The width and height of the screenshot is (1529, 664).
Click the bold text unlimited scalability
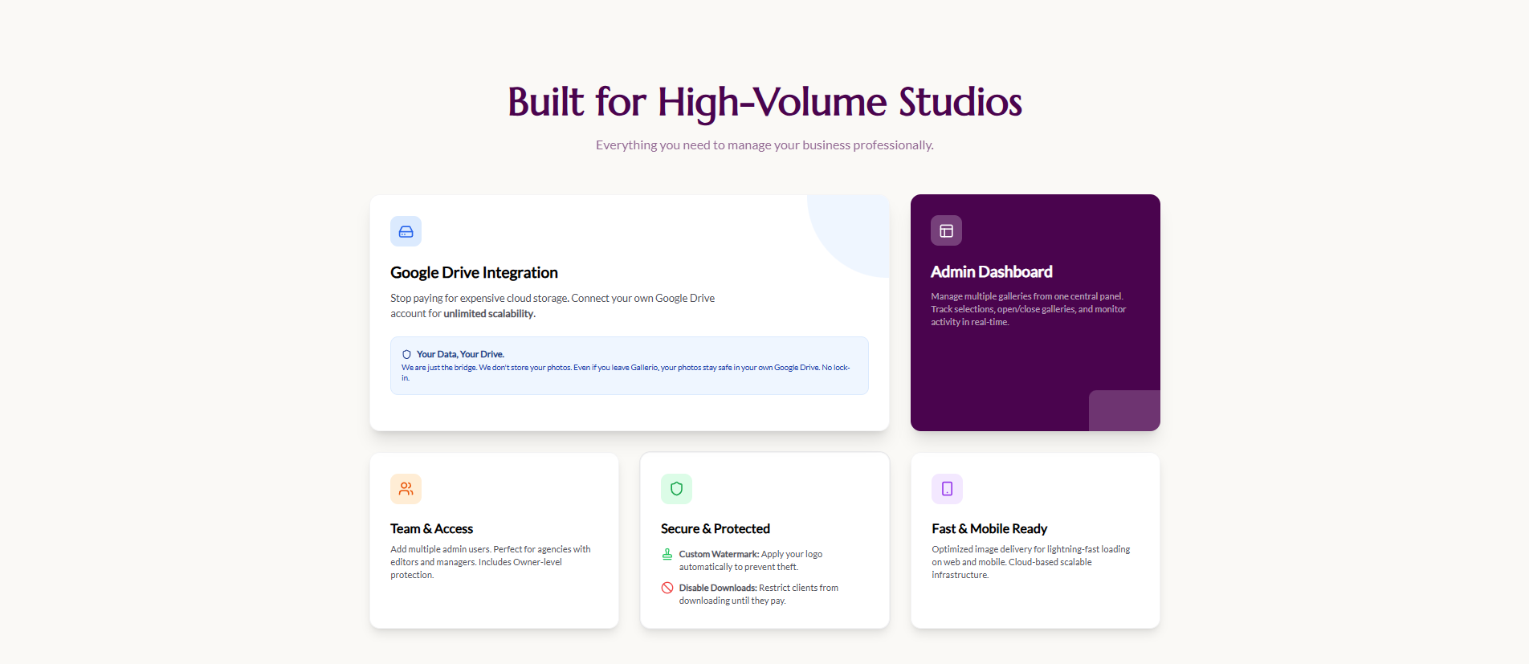point(489,314)
